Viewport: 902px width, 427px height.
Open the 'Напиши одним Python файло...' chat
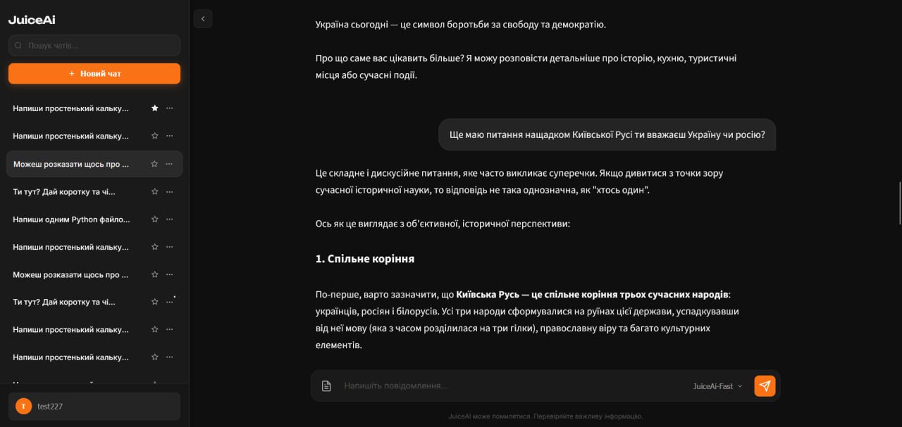(x=71, y=219)
